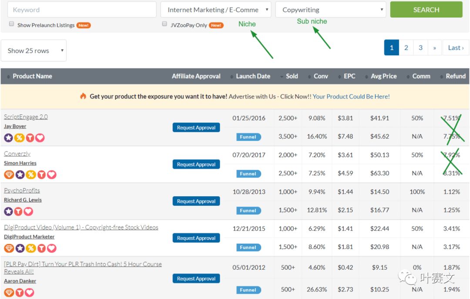
Task: Click the sort arrow beside Sold header
Action: (x=282, y=77)
